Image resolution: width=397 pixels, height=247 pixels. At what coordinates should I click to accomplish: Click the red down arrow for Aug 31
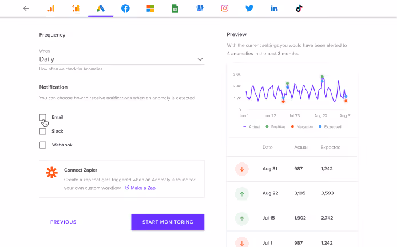pos(242,169)
